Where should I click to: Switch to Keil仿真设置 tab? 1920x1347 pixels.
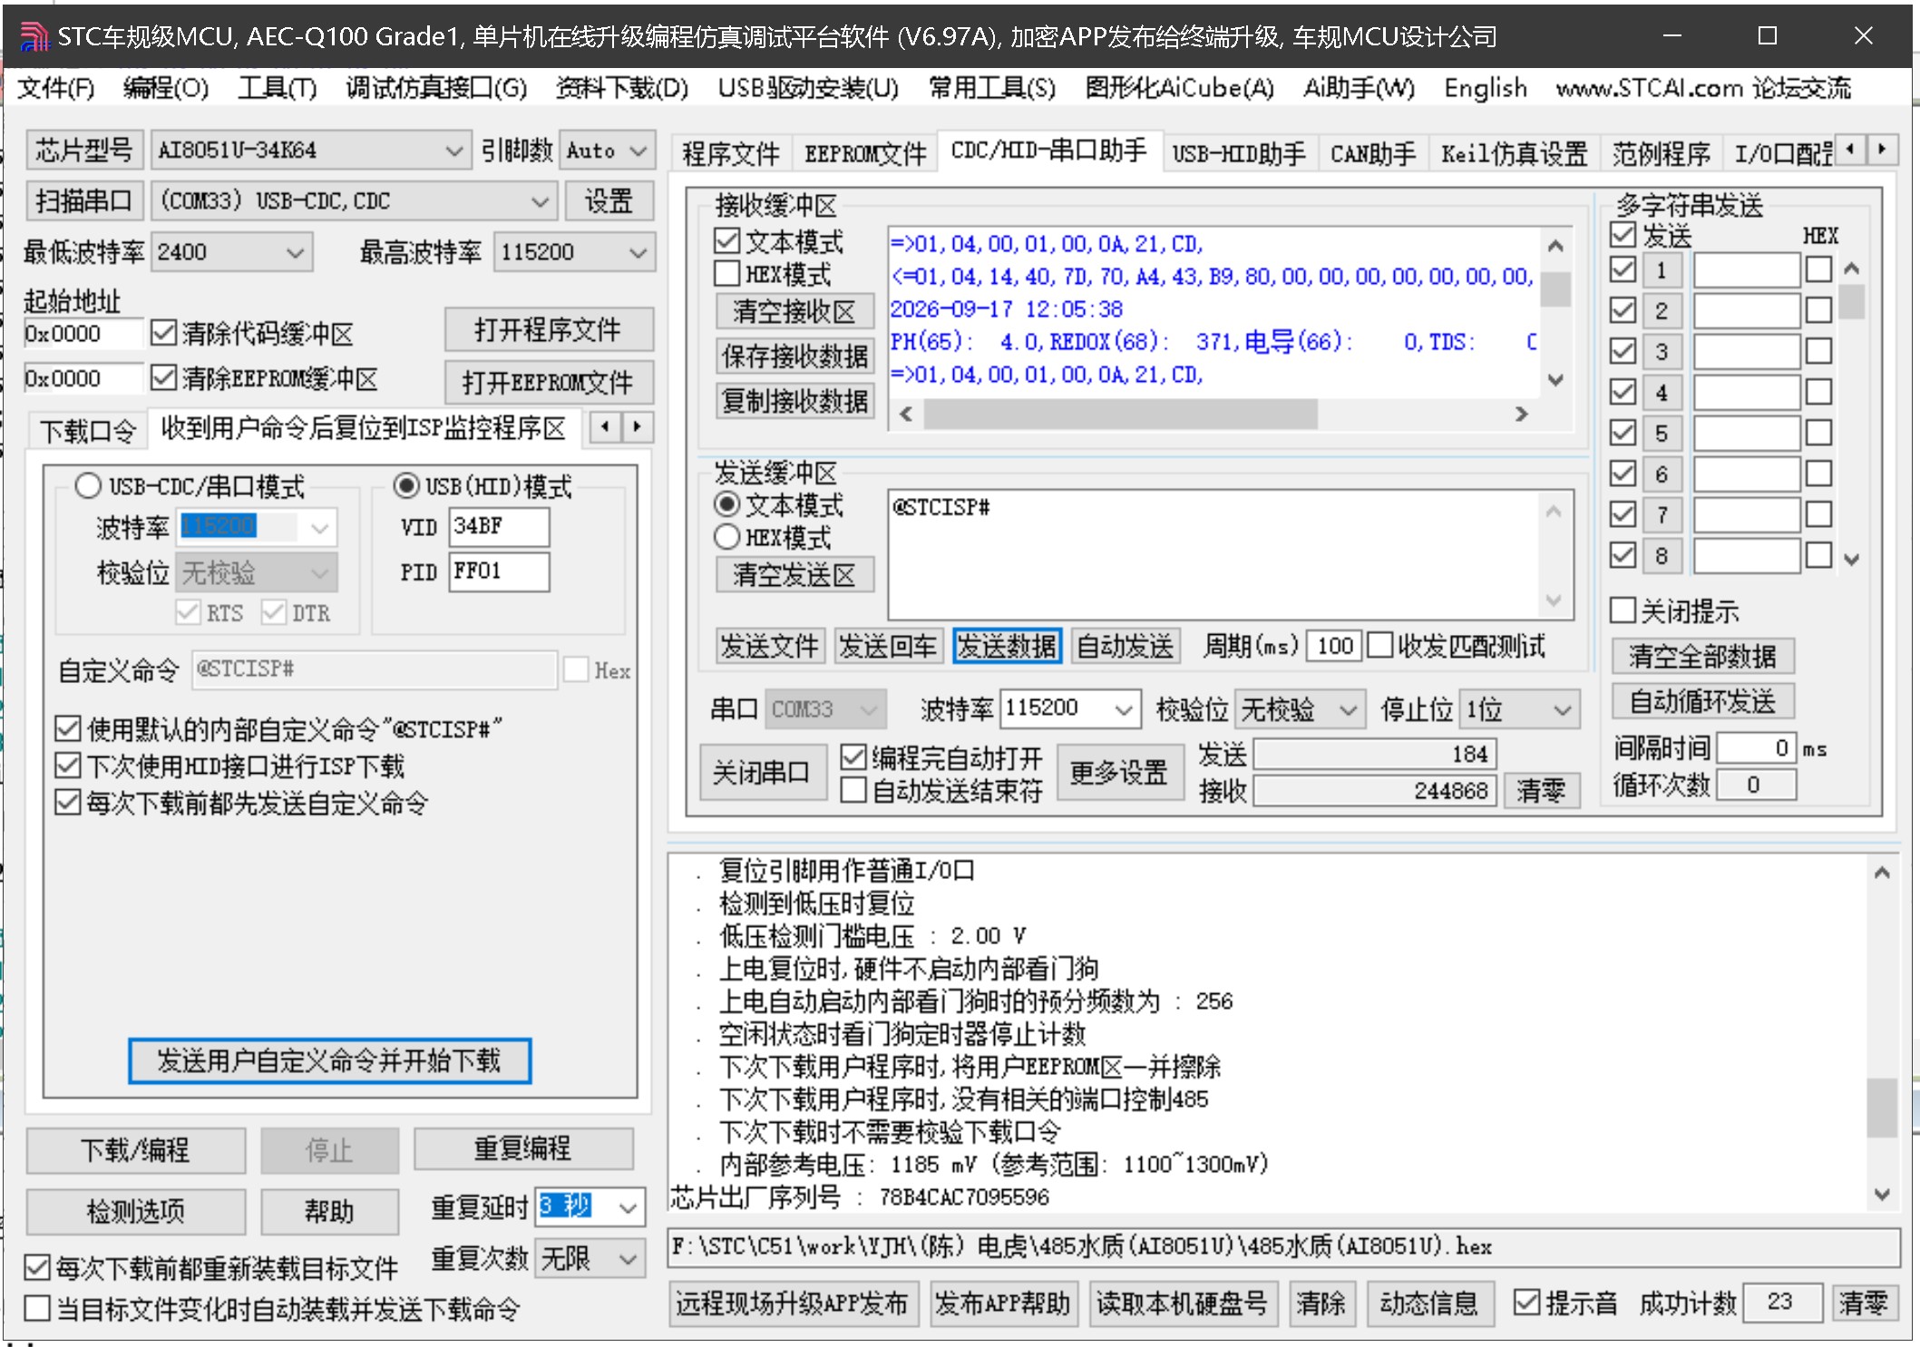click(1514, 153)
